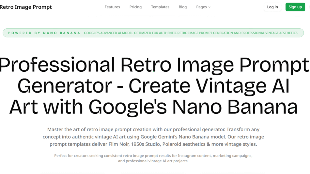The height and width of the screenshot is (174, 310).
Task: Click the 'Master the art of retro' paragraph line
Action: point(153,129)
